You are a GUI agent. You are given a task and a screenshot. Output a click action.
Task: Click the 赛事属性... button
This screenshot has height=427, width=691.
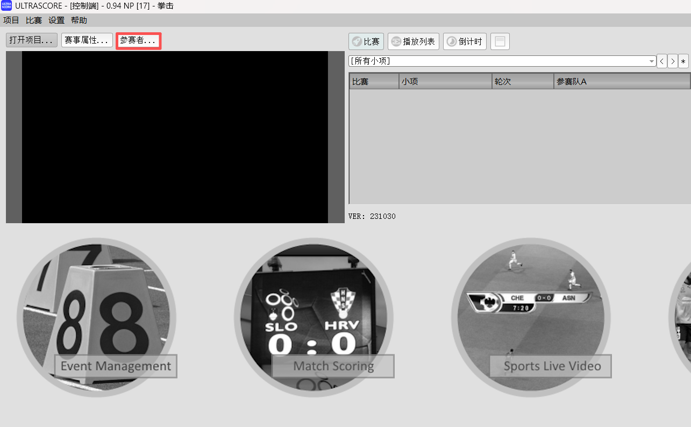[87, 40]
